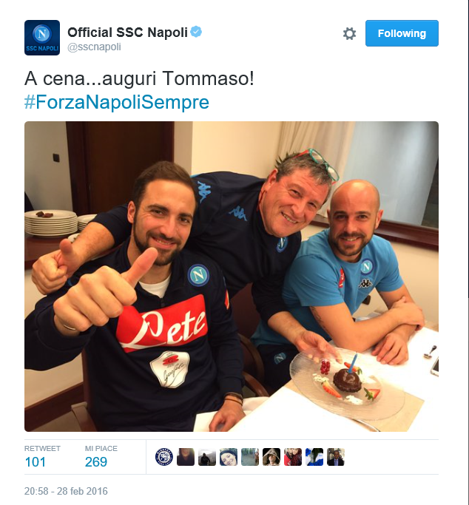The image size is (469, 505).
Task: Open the Official SSC Napoli profile name
Action: 127,33
